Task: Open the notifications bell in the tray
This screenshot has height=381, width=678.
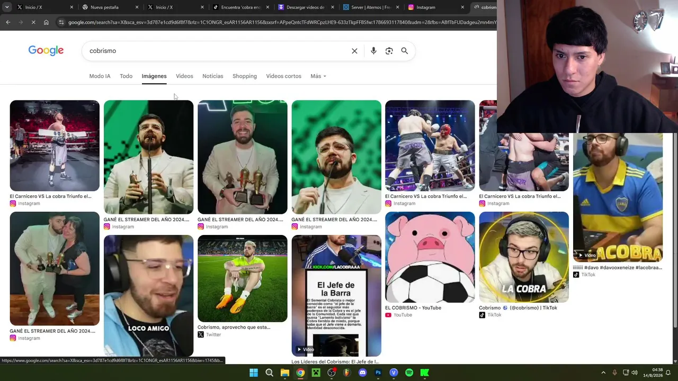Action: coord(668,373)
